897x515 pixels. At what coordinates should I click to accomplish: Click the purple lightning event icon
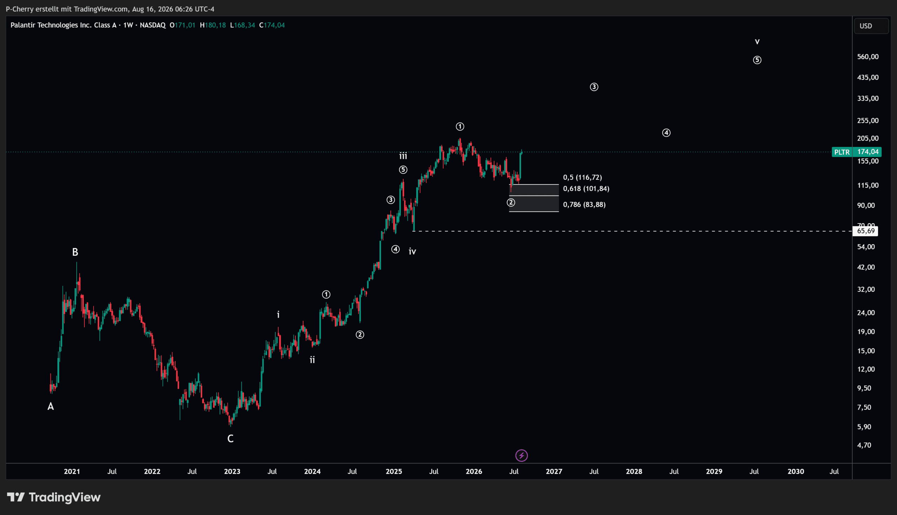521,456
